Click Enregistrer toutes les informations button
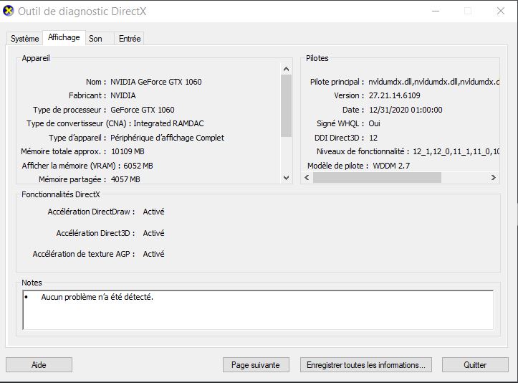The width and height of the screenshot is (518, 383). [x=366, y=365]
